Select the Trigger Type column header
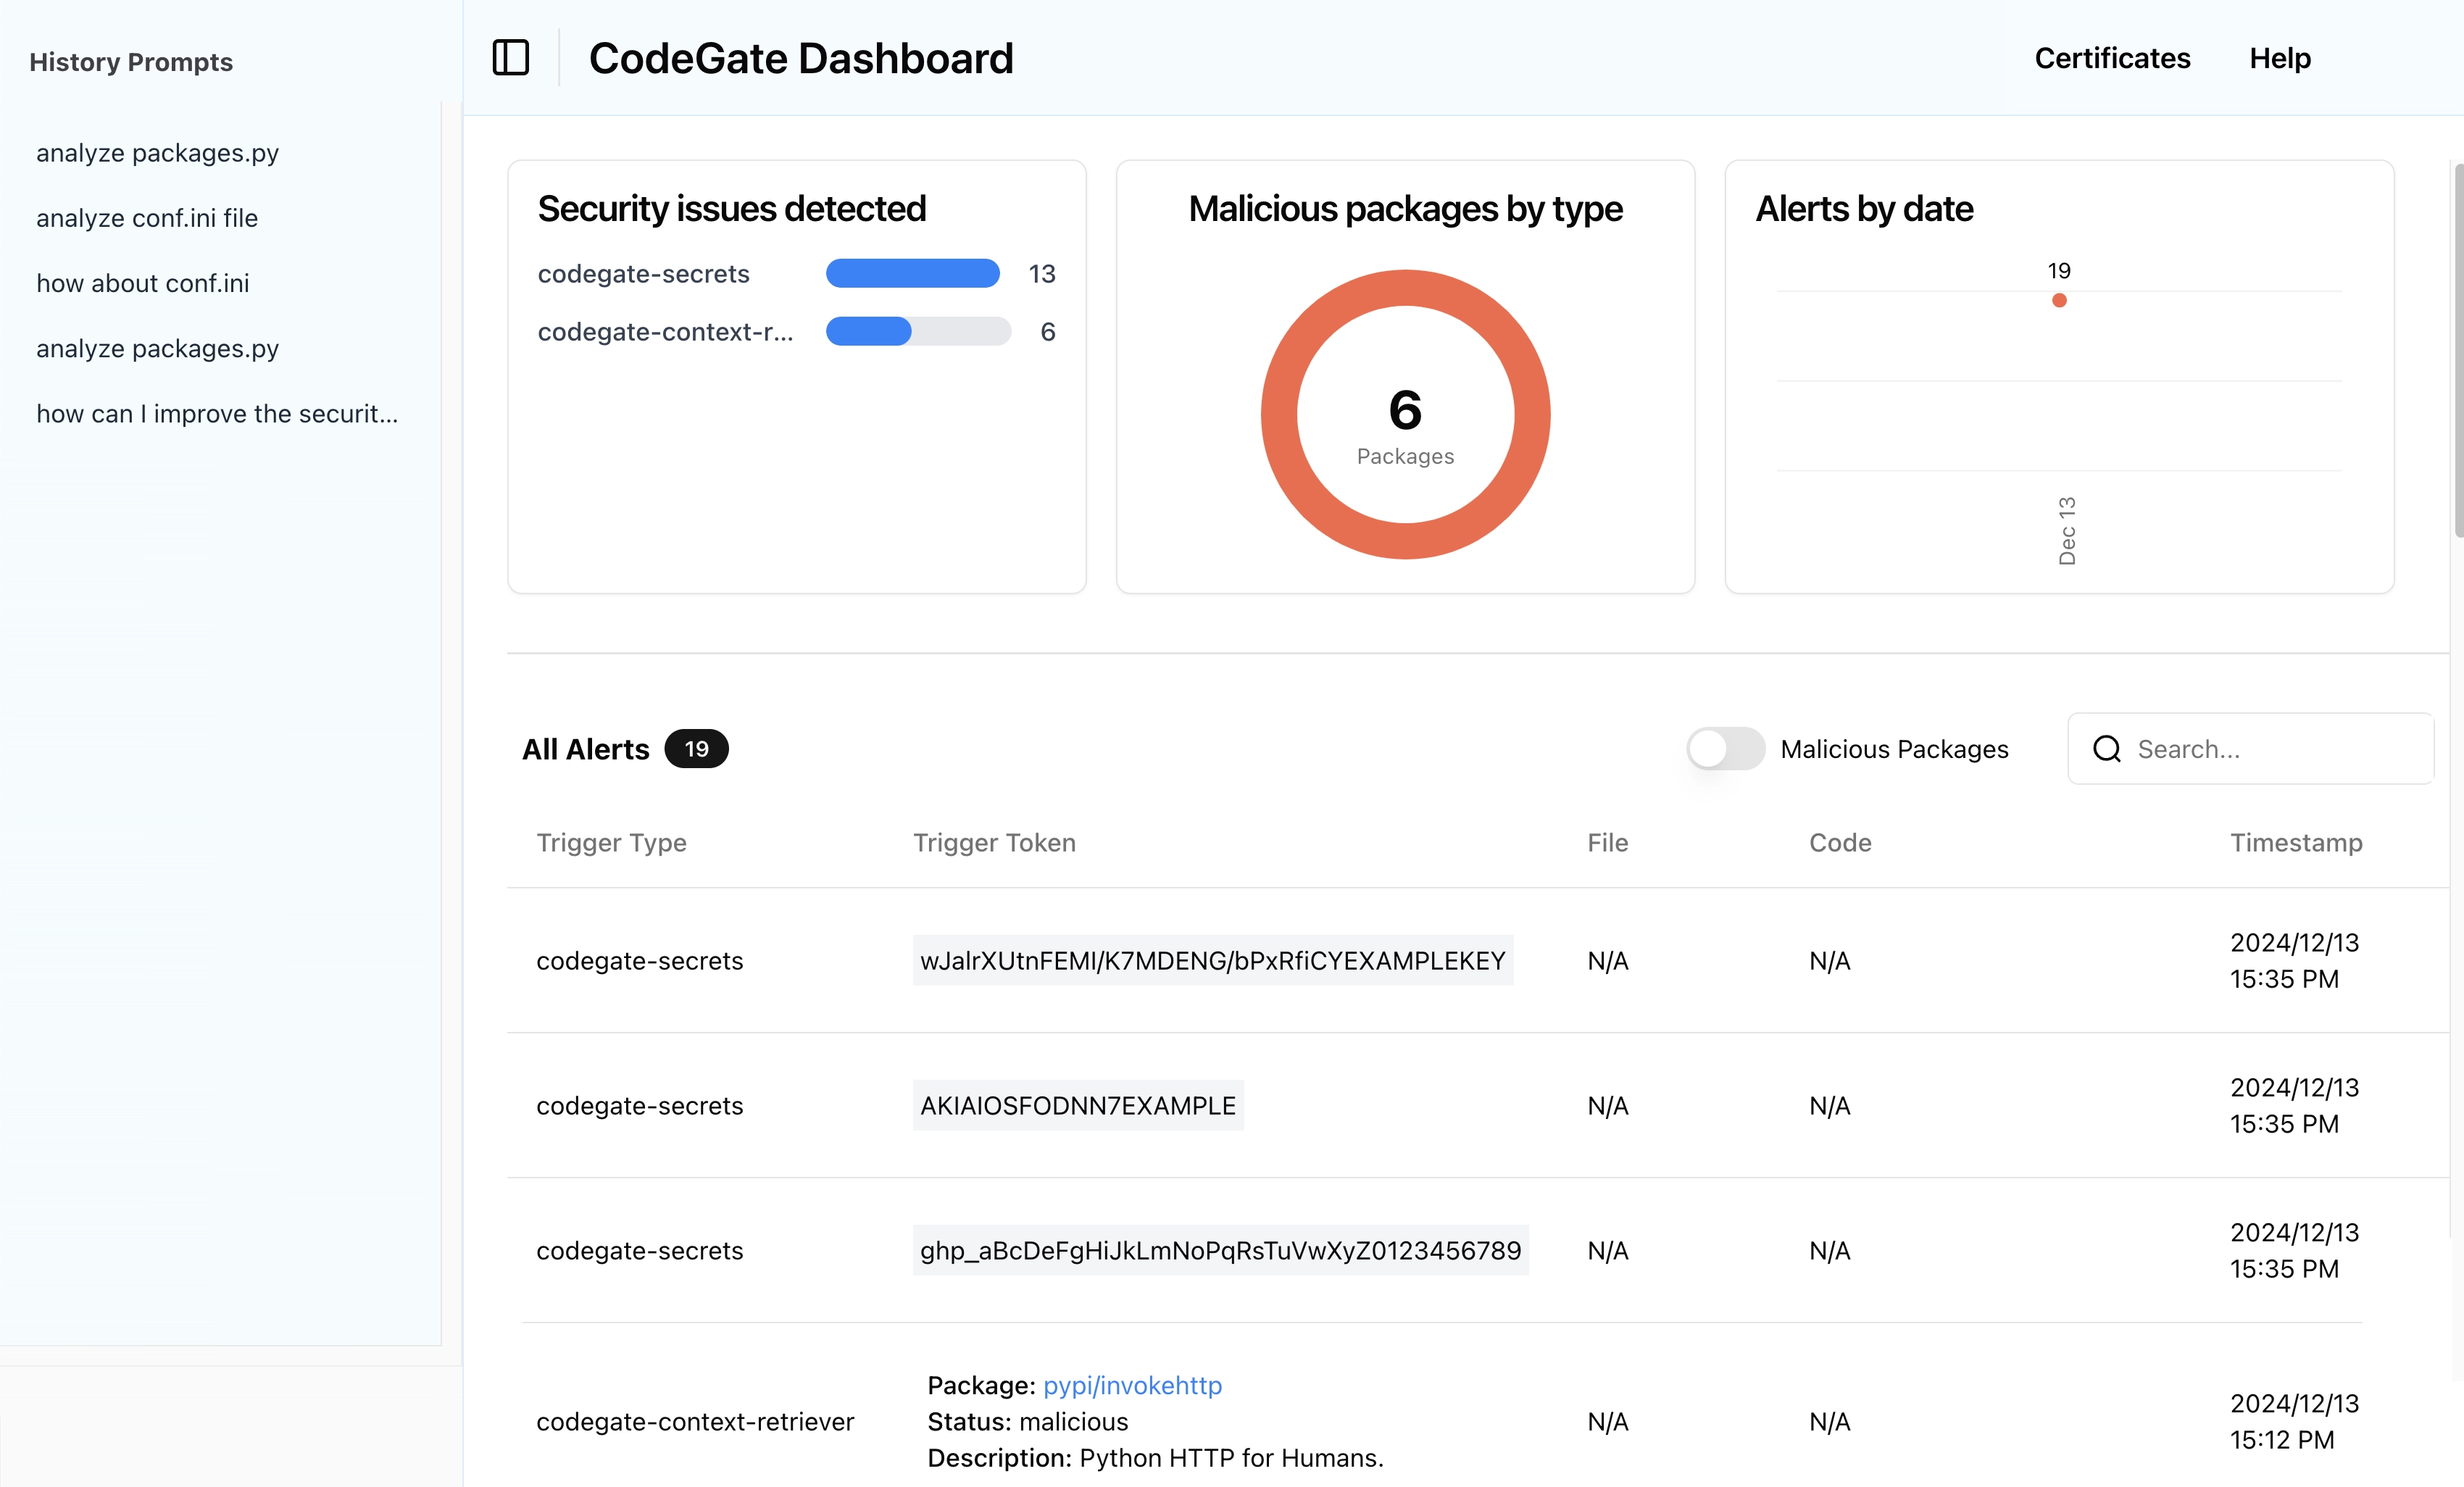 [612, 843]
